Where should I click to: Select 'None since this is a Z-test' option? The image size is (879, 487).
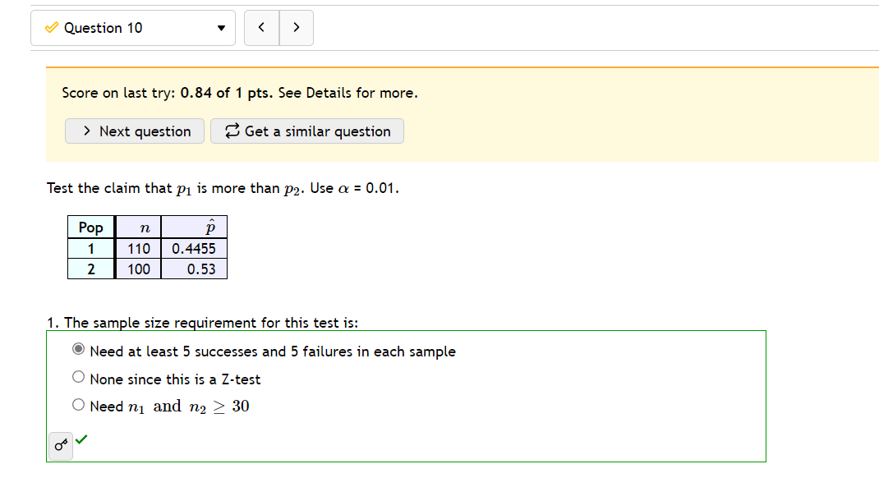pyautogui.click(x=79, y=377)
